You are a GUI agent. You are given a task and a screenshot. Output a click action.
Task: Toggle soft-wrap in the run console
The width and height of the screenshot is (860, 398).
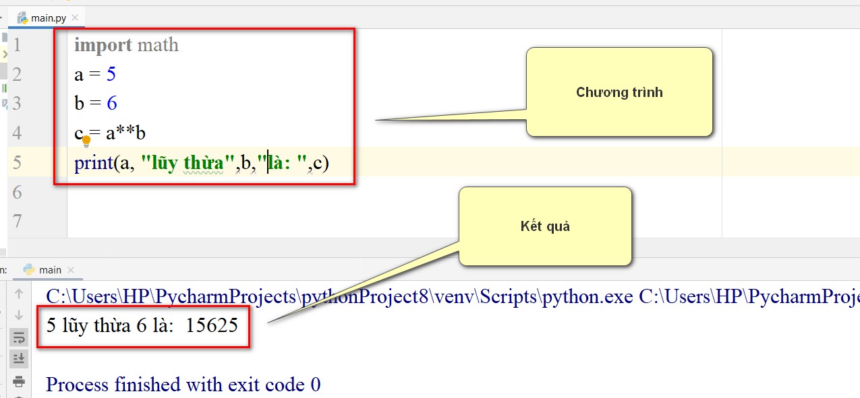pyautogui.click(x=19, y=337)
